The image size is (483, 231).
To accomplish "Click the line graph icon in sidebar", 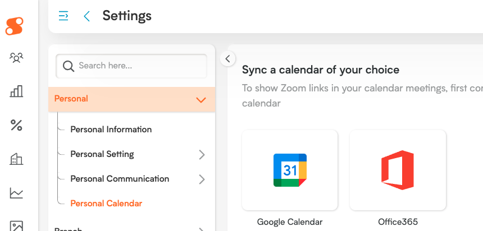I will (x=16, y=193).
